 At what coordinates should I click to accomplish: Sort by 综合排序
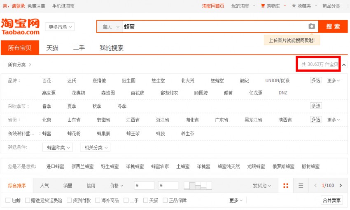(x=17, y=185)
